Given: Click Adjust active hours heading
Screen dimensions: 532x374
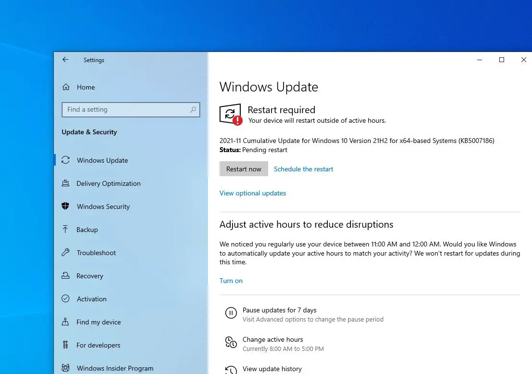Looking at the screenshot, I should click(306, 224).
